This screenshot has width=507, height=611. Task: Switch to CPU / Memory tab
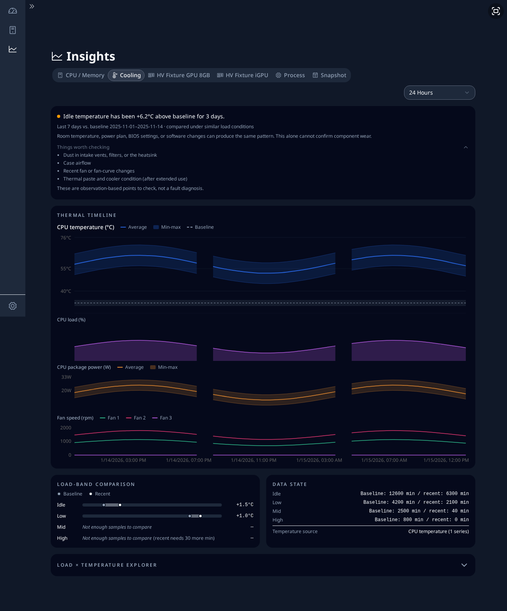tap(81, 75)
